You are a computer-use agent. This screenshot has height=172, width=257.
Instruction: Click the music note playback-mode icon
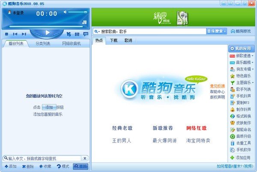pyautogui.click(x=69, y=34)
